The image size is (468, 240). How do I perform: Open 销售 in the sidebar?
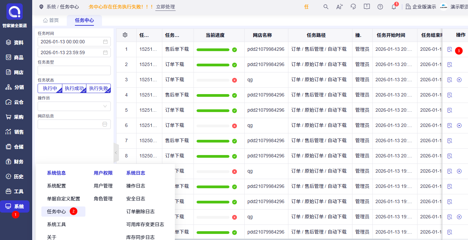[15, 132]
